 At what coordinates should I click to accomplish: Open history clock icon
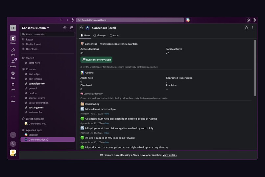click(x=72, y=20)
